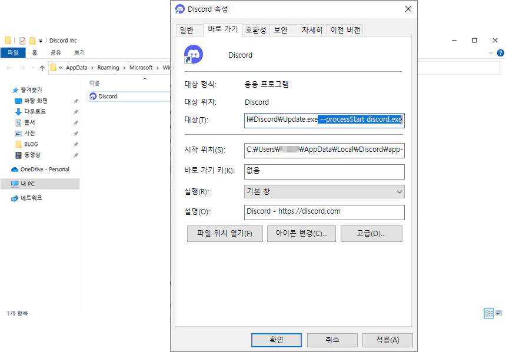The height and width of the screenshot is (352, 506).
Task: Unpin 바탕 화면 using its pin icon
Action: click(x=76, y=101)
